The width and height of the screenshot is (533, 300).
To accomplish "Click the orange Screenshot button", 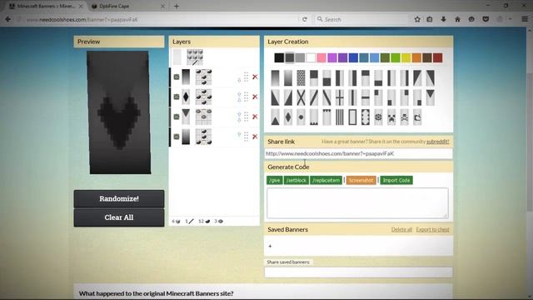I will [x=361, y=180].
